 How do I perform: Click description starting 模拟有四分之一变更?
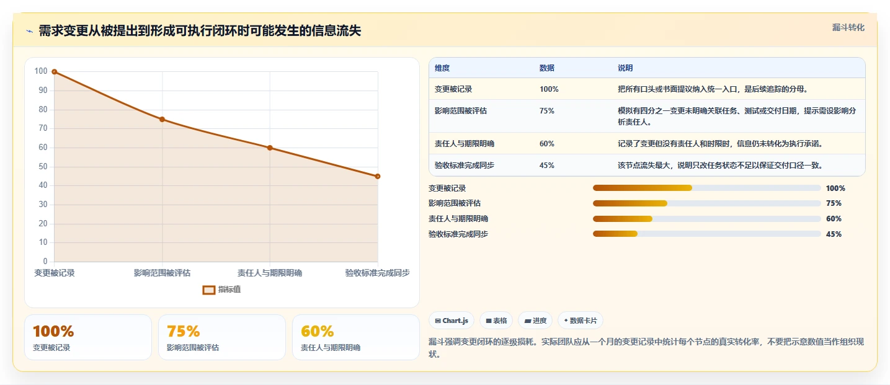click(x=738, y=116)
